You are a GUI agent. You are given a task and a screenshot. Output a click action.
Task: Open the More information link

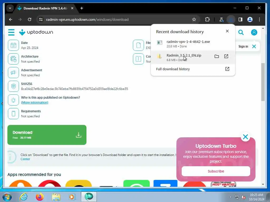tap(35, 103)
